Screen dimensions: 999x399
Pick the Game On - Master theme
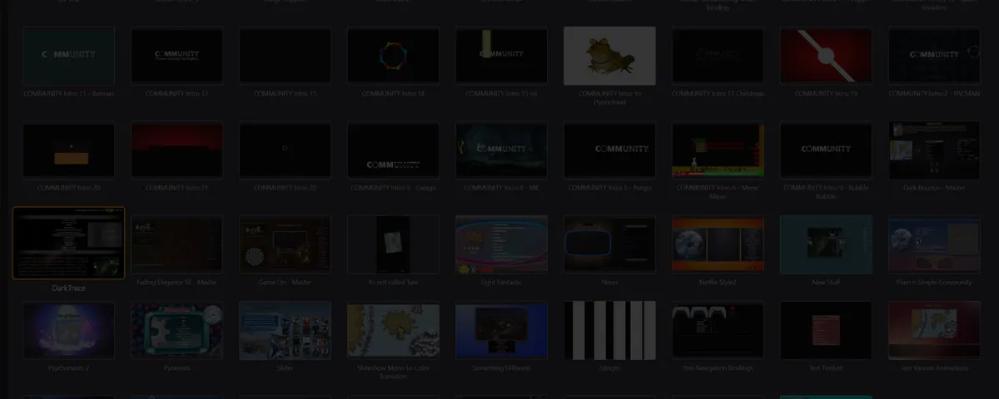285,245
